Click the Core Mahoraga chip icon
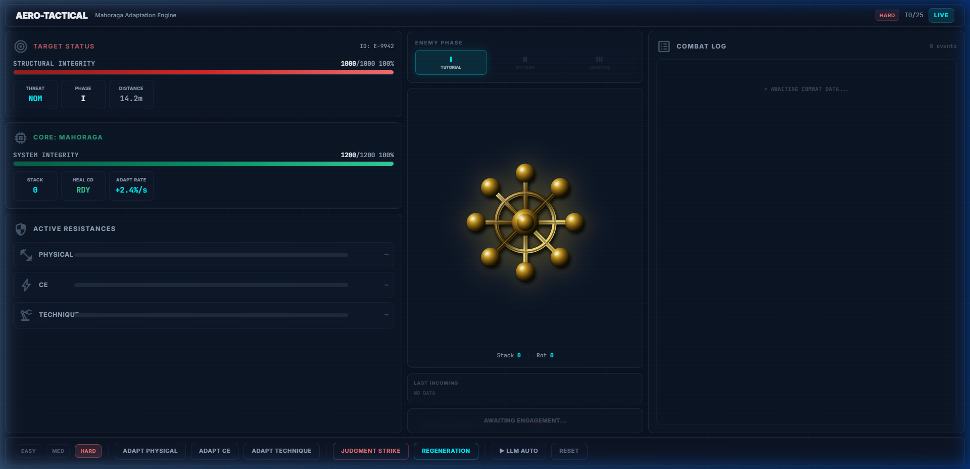The image size is (970, 469). click(21, 137)
